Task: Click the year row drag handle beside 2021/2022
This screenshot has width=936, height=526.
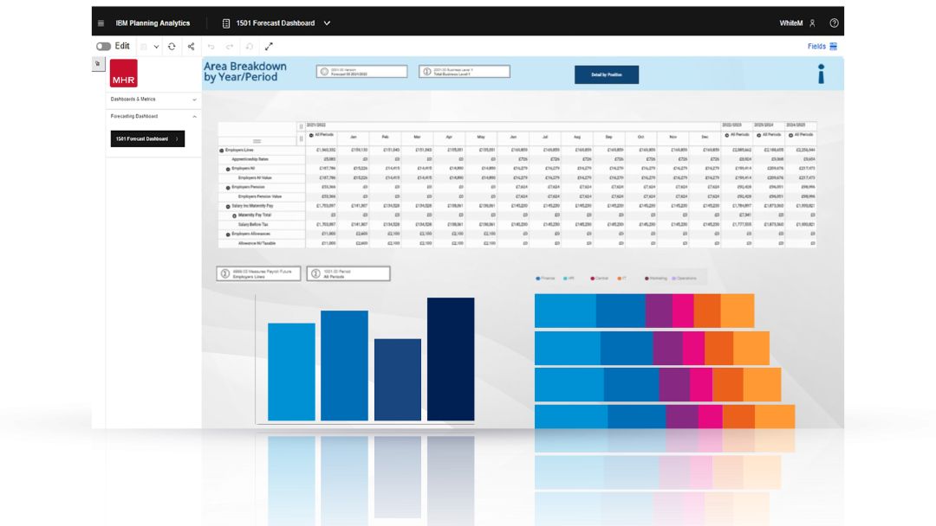Action: [301, 126]
